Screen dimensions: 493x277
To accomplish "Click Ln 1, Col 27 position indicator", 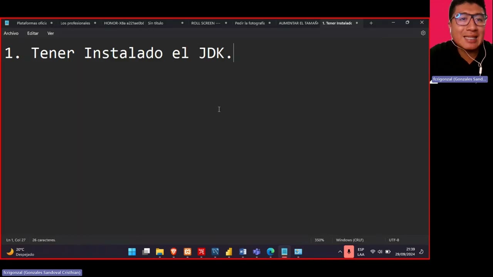I will (16, 240).
